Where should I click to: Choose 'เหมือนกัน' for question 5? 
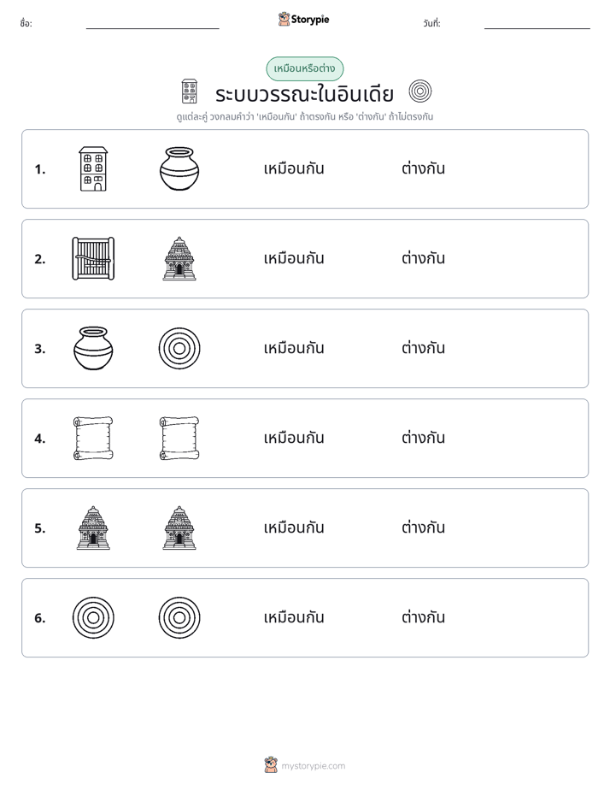tap(294, 528)
